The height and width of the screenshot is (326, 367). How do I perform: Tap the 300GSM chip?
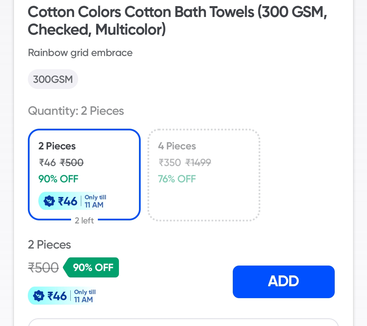pyautogui.click(x=53, y=79)
